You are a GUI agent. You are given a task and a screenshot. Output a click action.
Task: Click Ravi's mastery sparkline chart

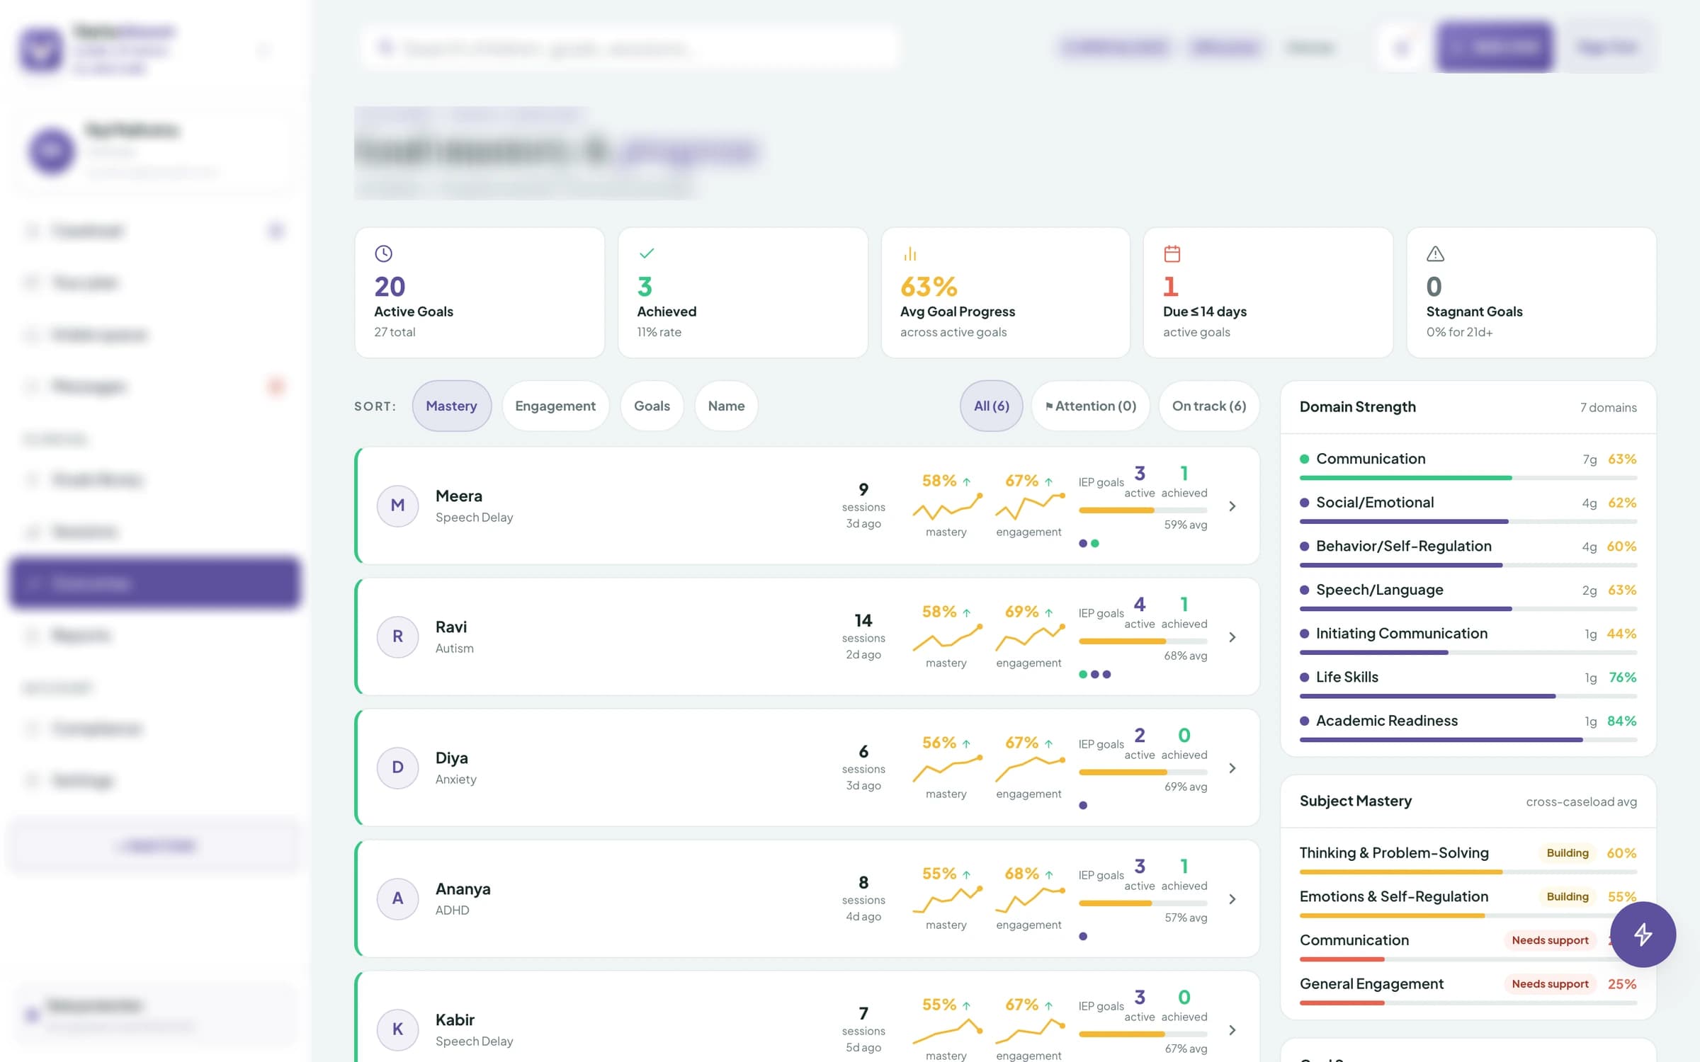click(947, 638)
